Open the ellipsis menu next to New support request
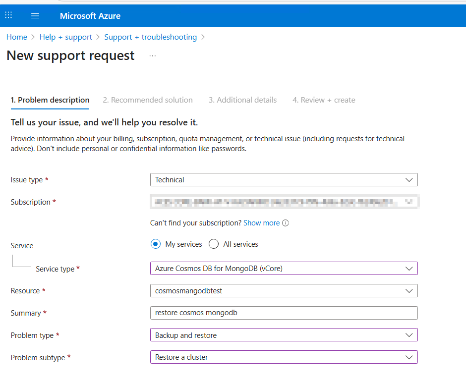The height and width of the screenshot is (384, 466). (x=152, y=56)
